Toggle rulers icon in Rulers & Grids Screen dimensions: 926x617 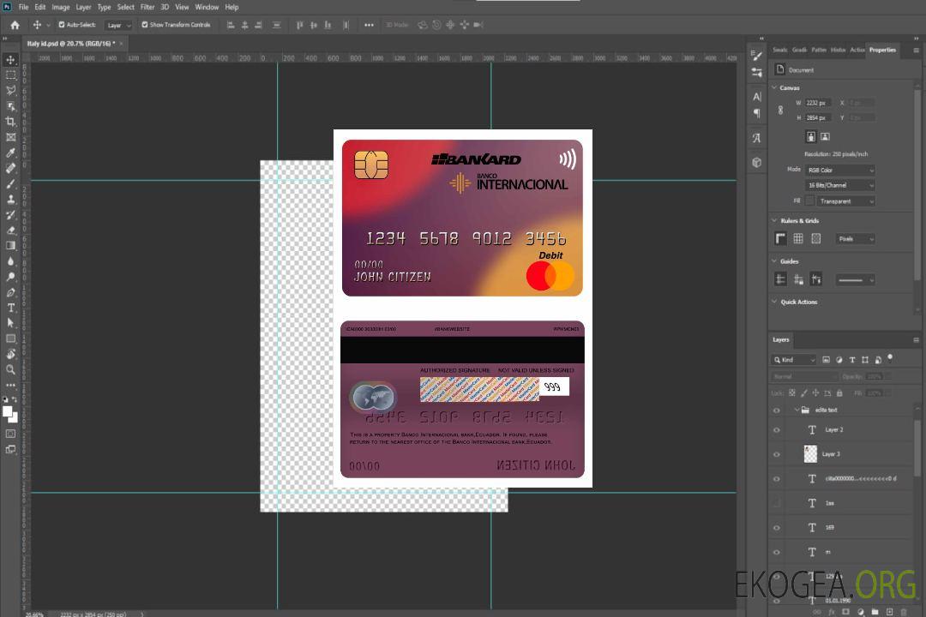(x=781, y=238)
